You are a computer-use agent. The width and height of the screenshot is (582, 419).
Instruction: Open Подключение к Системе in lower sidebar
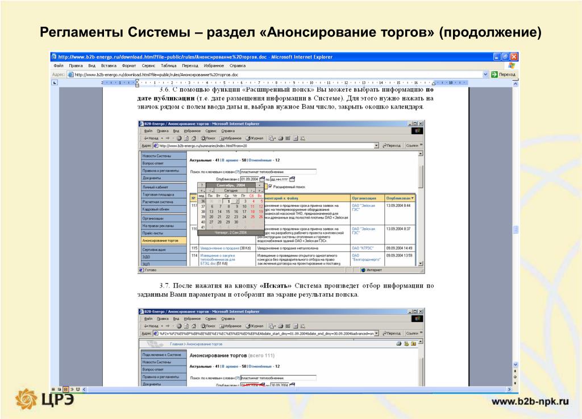pos(163,355)
